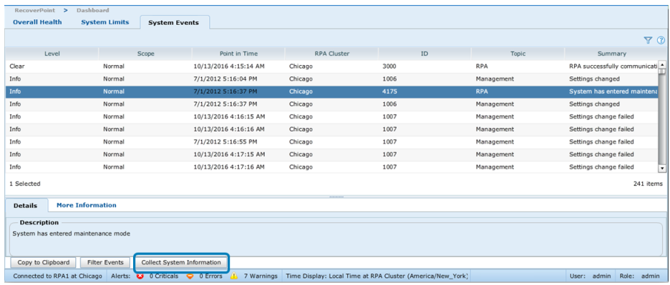
Task: Click the yellow Warnings triangle icon
Action: (234, 276)
